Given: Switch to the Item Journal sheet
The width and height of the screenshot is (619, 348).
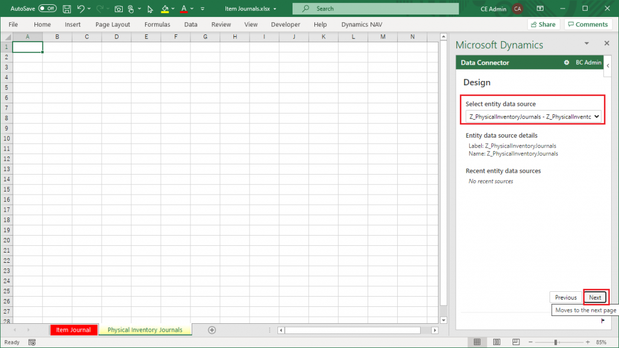Looking at the screenshot, I should 73,330.
